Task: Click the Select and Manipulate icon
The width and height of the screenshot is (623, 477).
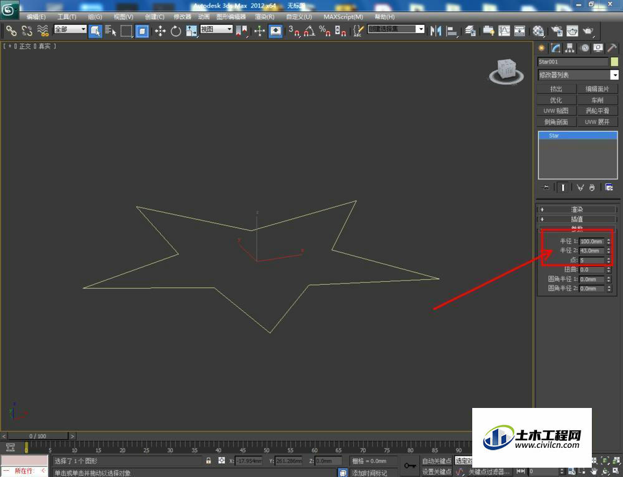Action: (259, 30)
